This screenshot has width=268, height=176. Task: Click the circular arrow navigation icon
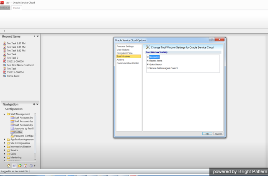coord(31,166)
